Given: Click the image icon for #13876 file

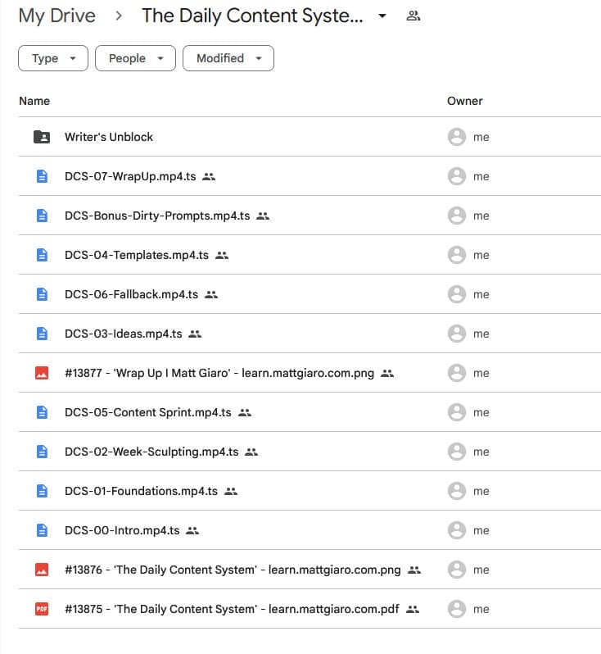Looking at the screenshot, I should [x=42, y=570].
